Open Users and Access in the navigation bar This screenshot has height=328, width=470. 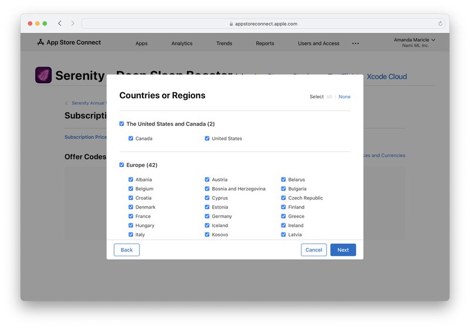click(x=318, y=43)
